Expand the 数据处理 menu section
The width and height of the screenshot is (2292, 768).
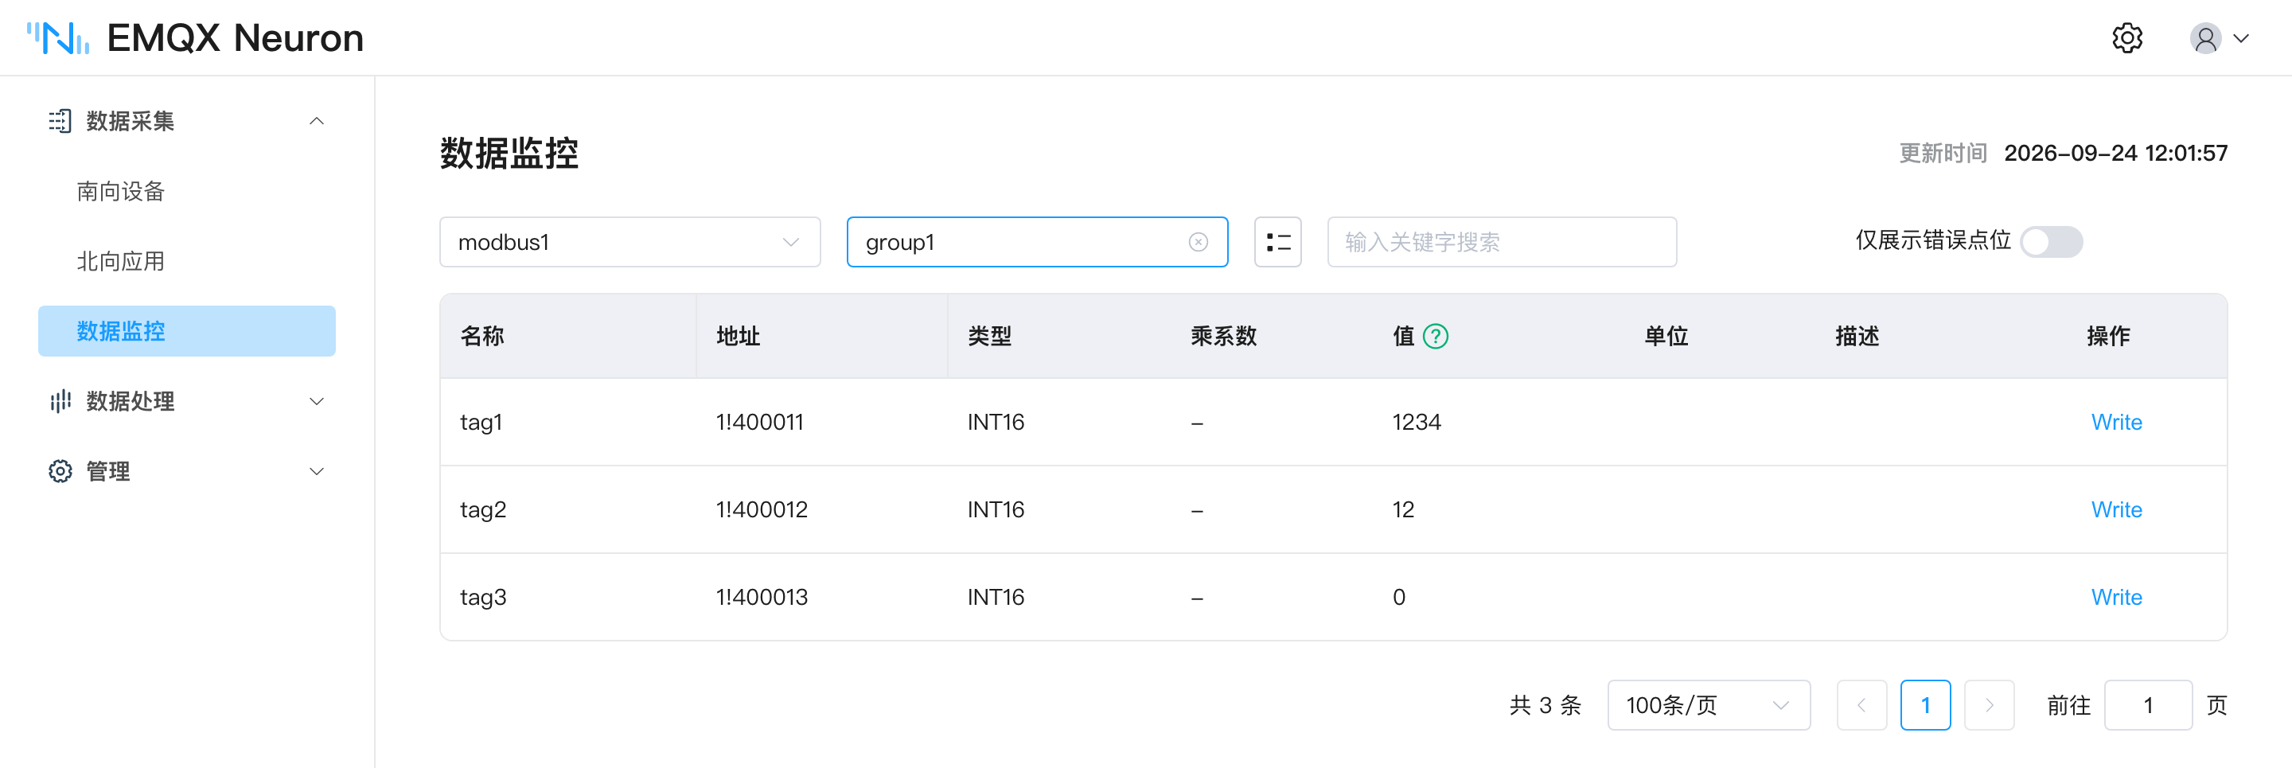(317, 401)
